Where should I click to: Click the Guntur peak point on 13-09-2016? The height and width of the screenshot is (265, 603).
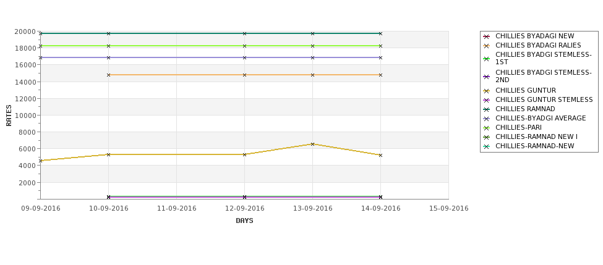313,145
